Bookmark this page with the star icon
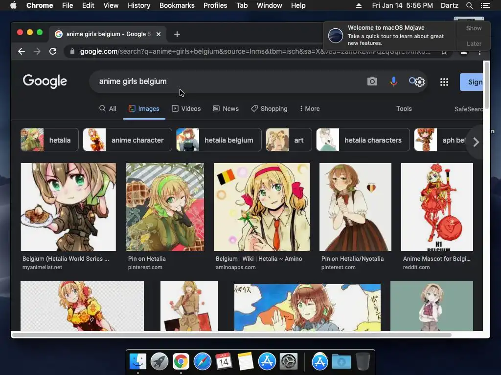 (444, 52)
